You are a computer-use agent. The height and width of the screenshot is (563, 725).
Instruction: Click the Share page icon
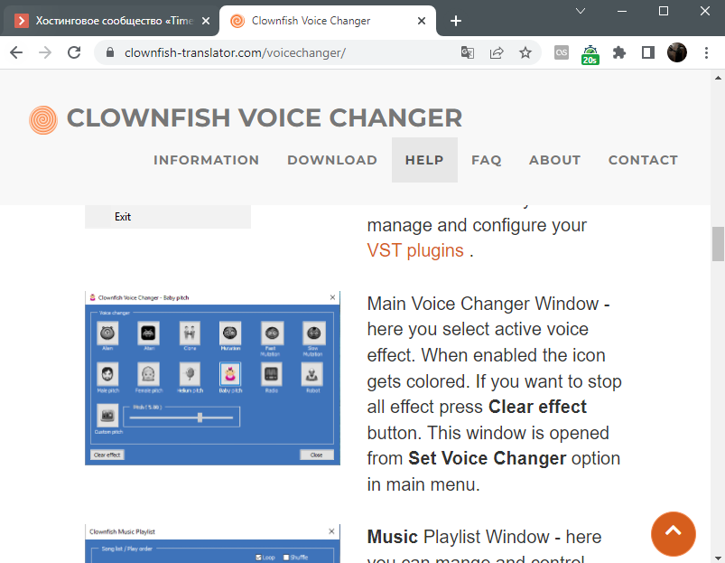497,52
